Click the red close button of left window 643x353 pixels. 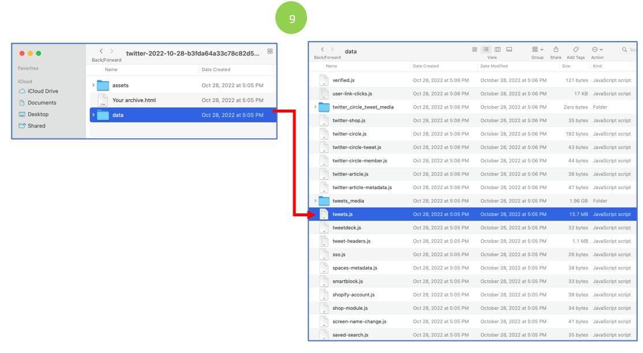[22, 53]
